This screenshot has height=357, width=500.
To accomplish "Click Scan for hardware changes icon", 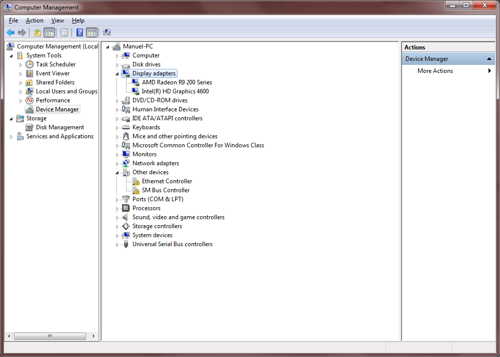I will (107, 33).
